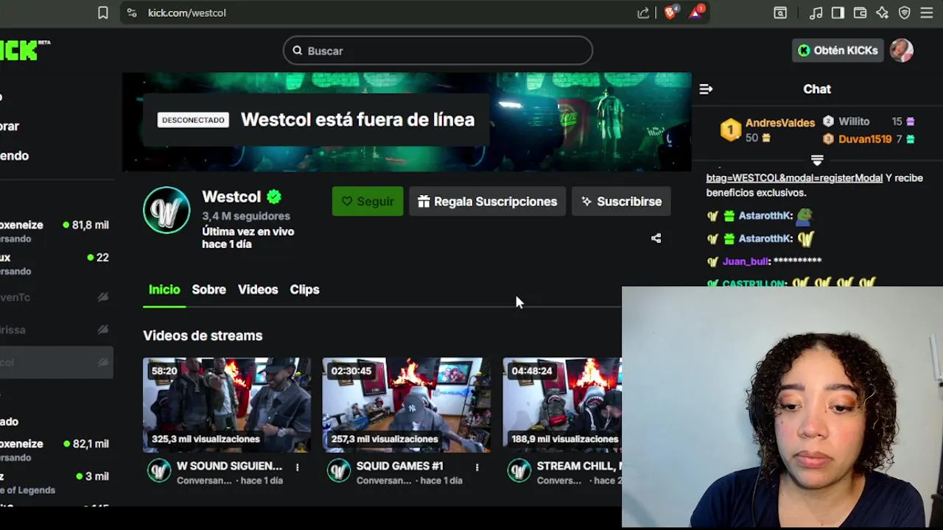Click the DESCONECTADO offline badge

coord(193,120)
